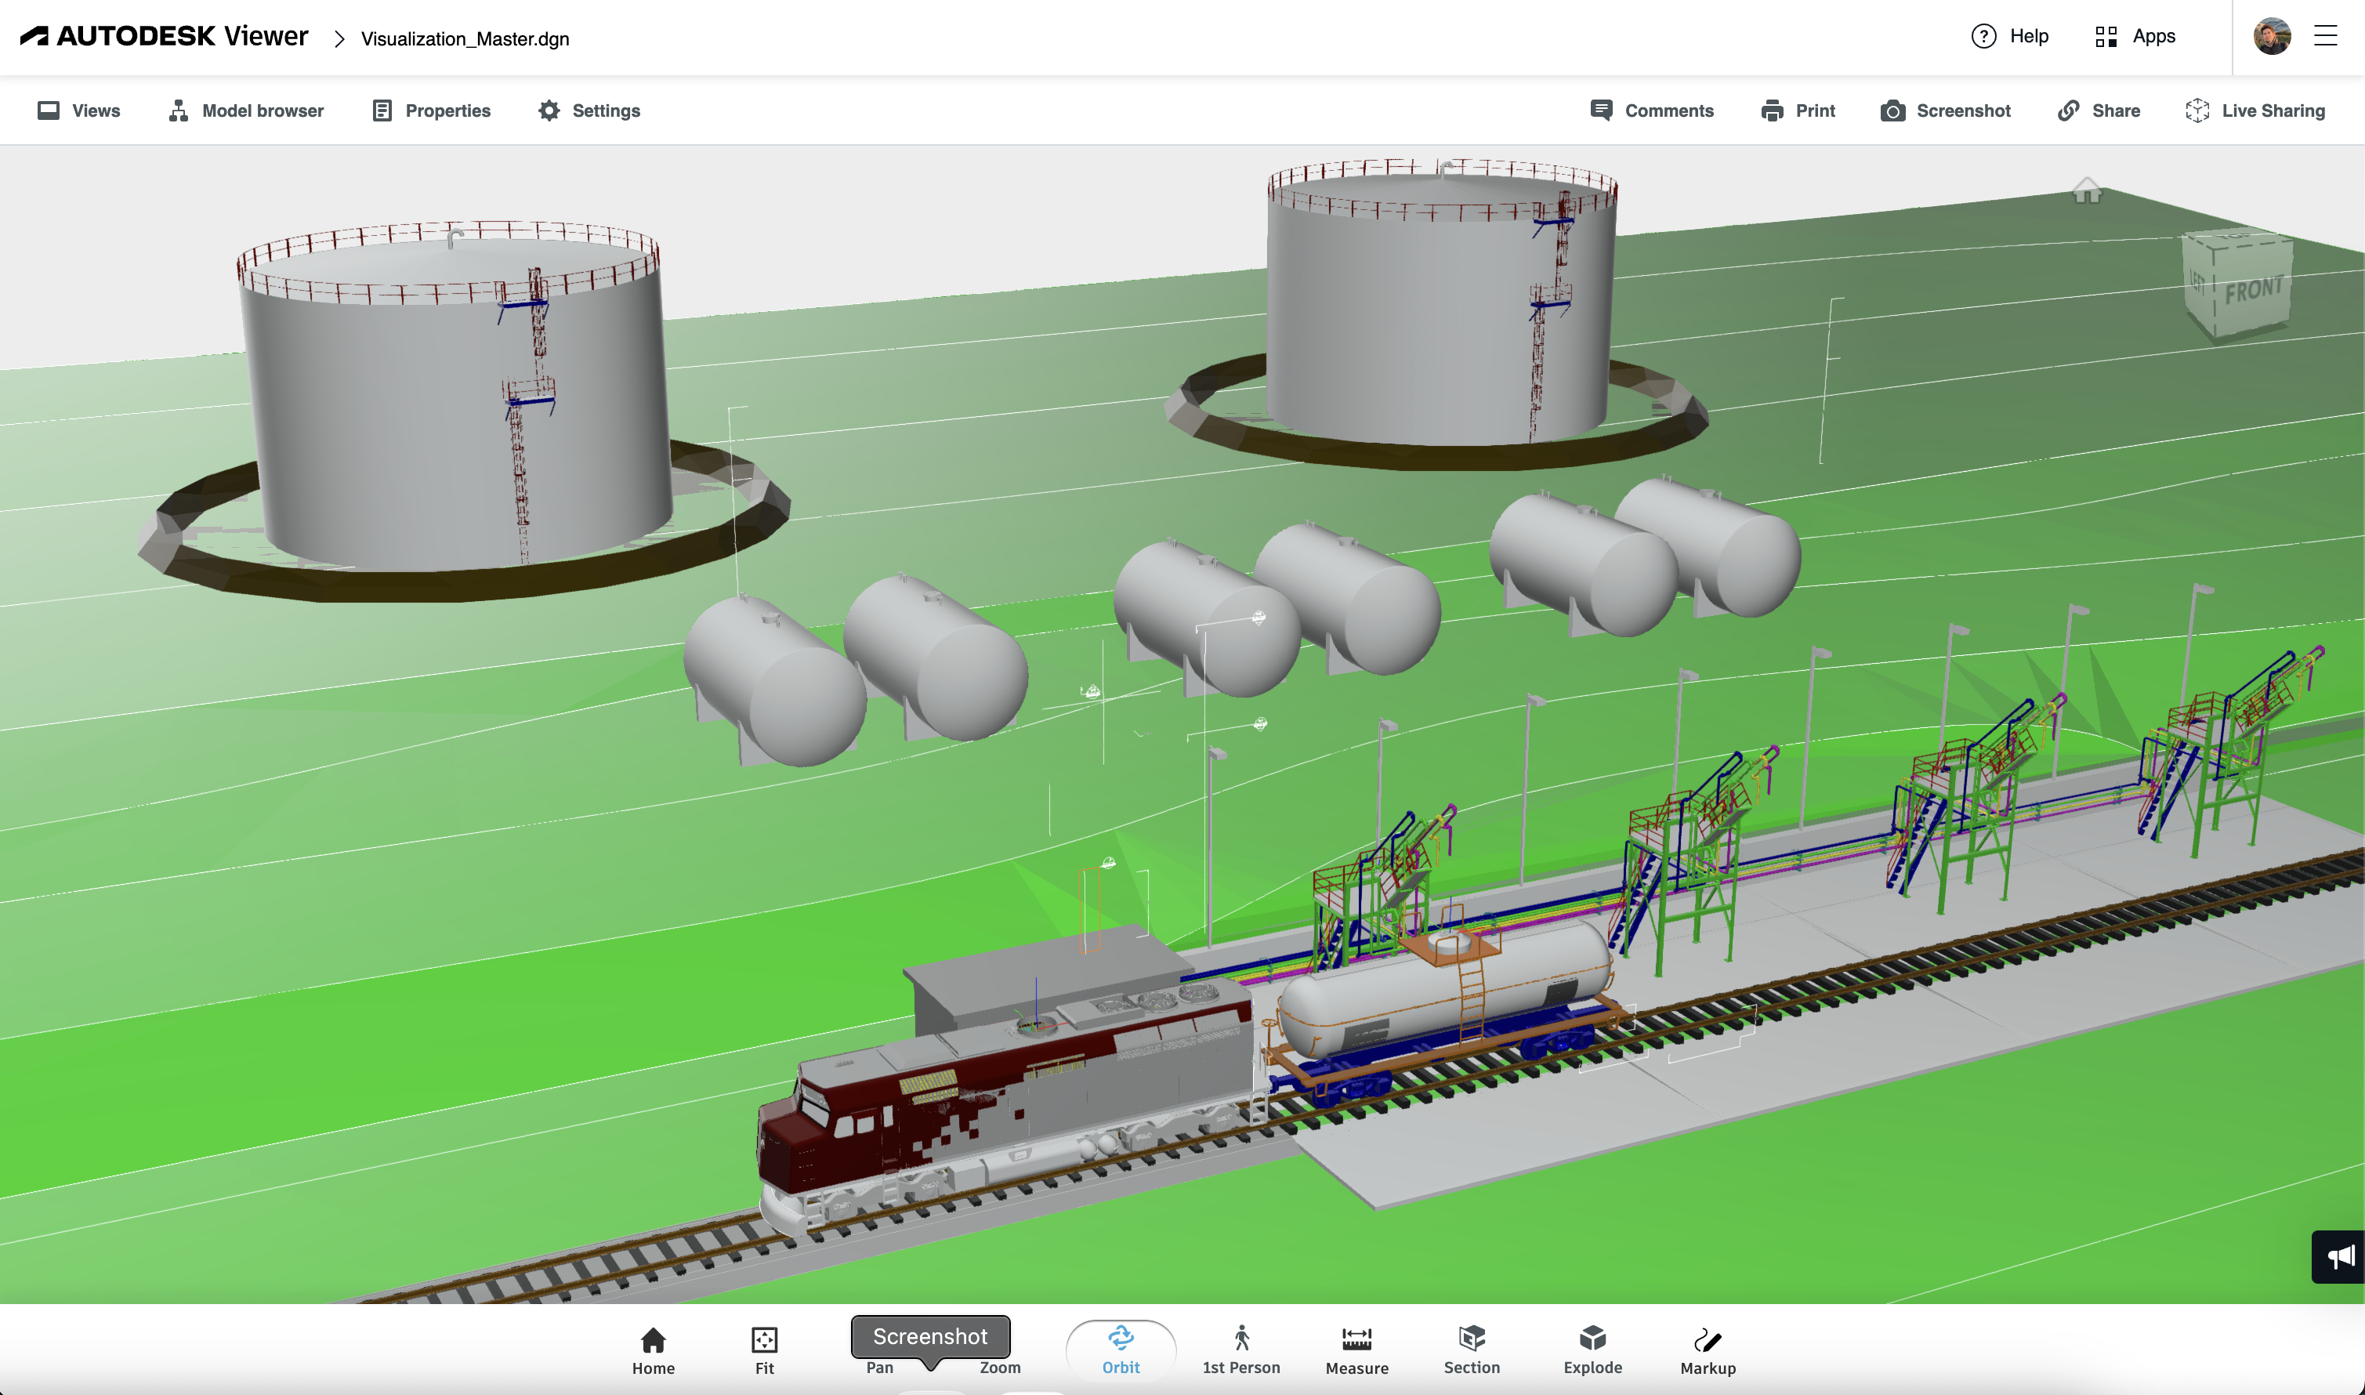Select the red locomotive in the model
This screenshot has width=2365, height=1395.
pos(1005,1109)
